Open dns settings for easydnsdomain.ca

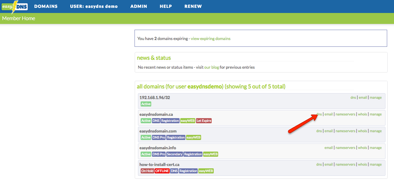(x=319, y=114)
